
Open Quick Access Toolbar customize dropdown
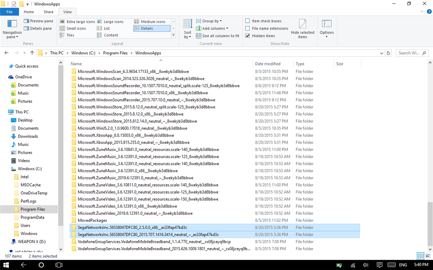(x=27, y=4)
